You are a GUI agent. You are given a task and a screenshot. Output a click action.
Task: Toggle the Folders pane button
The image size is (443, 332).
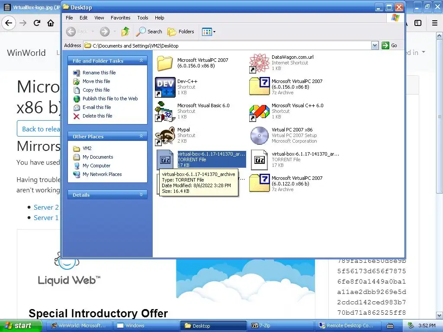(x=181, y=32)
